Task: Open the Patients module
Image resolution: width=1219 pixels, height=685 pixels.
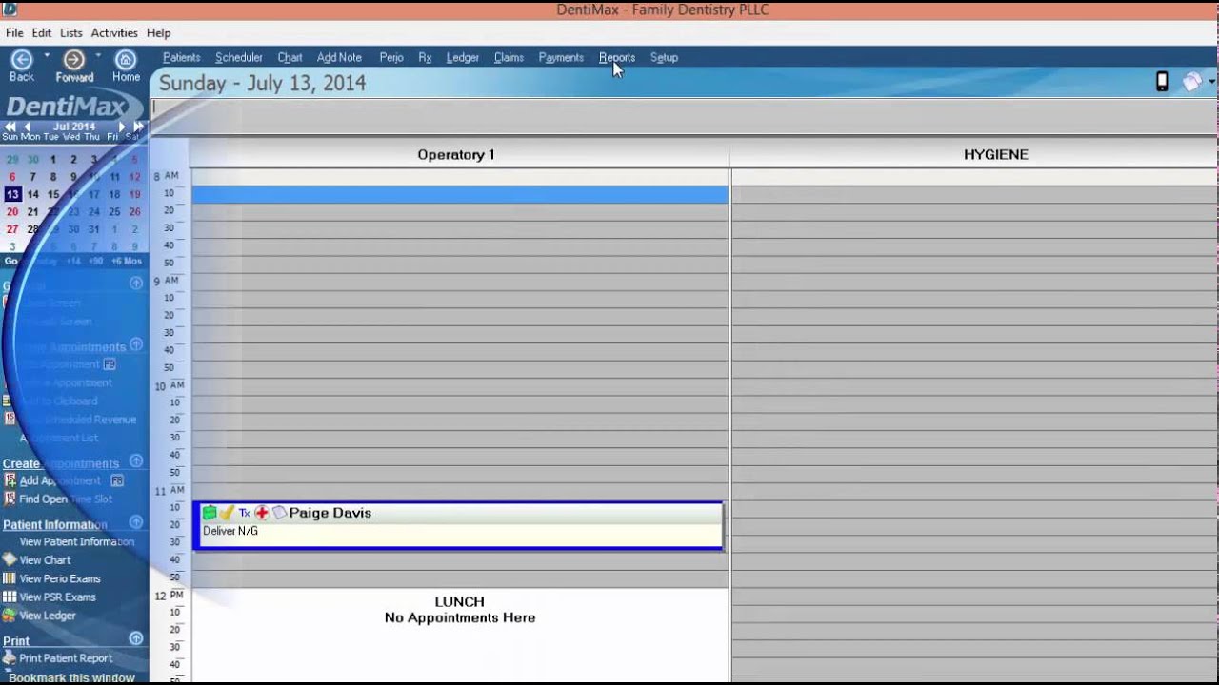Action: [182, 58]
